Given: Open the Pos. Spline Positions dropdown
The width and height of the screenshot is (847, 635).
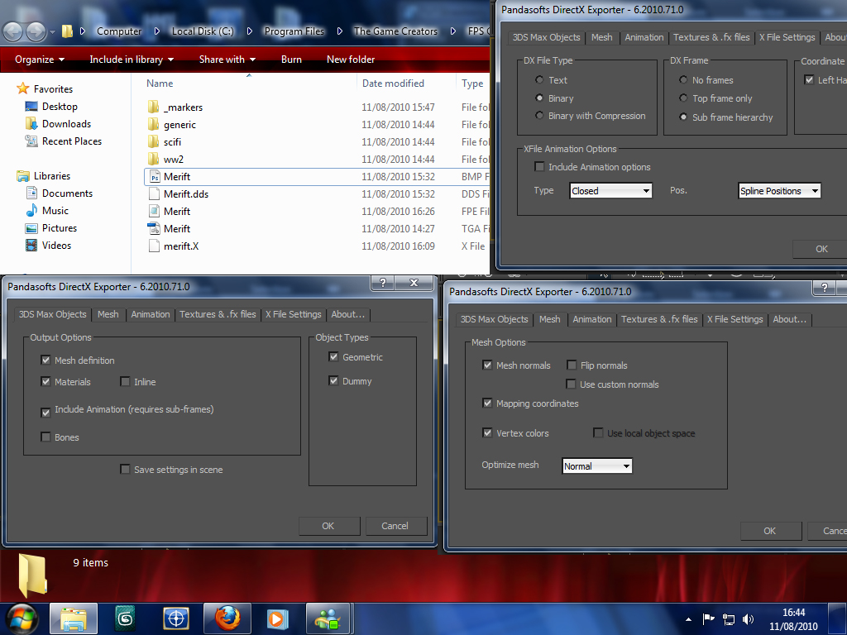Looking at the screenshot, I should pyautogui.click(x=779, y=191).
